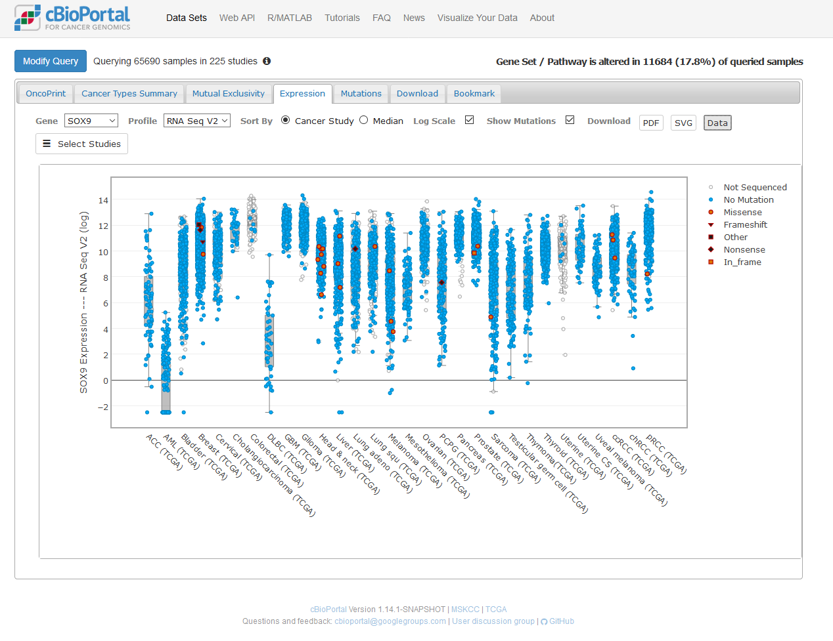Open Web API in the top navigation

(237, 18)
